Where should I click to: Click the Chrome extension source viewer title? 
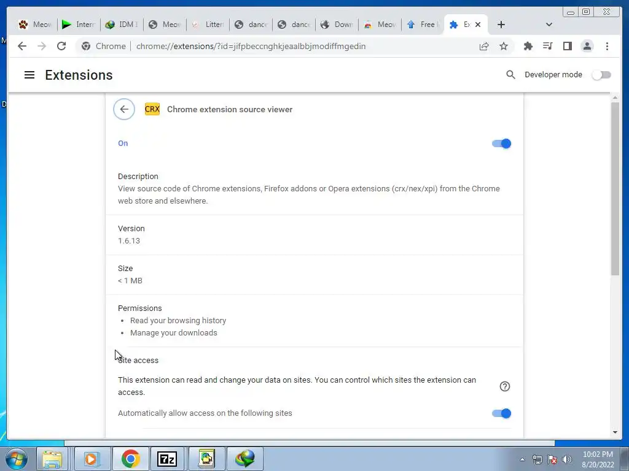230,109
